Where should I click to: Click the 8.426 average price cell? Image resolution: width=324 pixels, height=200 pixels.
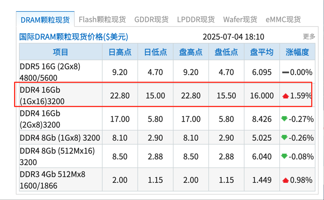click(262, 119)
